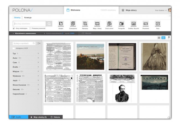Click magnifier in results search box
This screenshot has width=180, height=125.
(x=34, y=43)
